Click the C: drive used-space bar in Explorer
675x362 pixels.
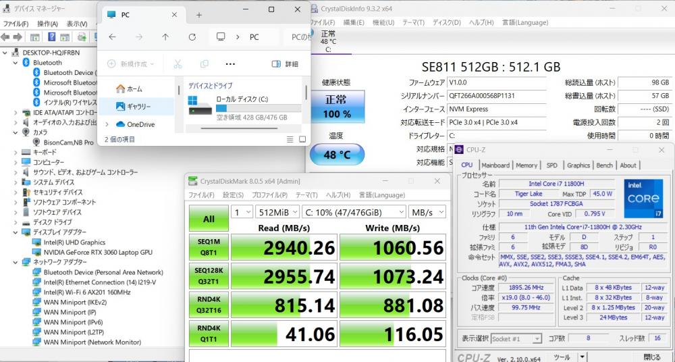click(x=259, y=108)
